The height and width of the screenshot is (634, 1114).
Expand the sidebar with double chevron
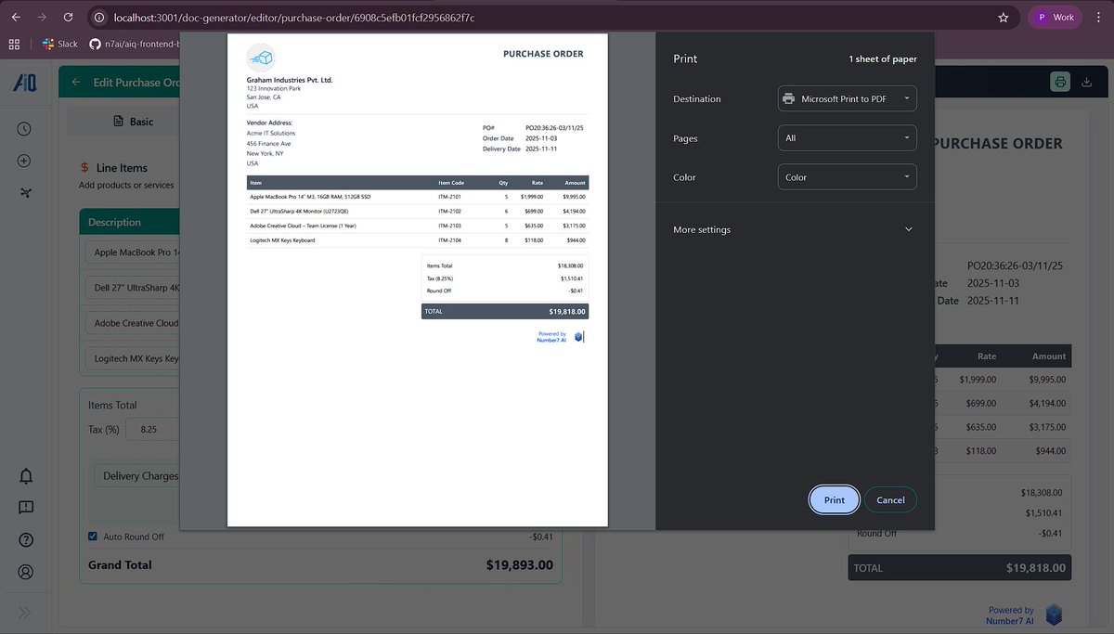pyautogui.click(x=25, y=612)
